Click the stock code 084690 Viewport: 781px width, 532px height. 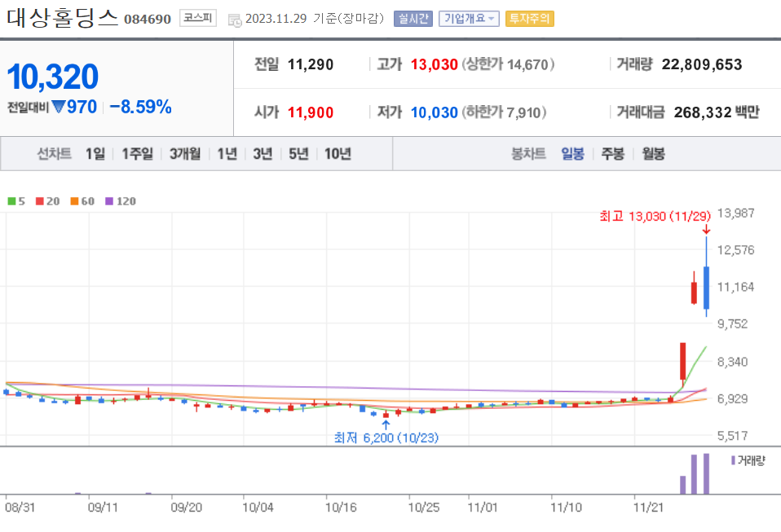pos(148,20)
